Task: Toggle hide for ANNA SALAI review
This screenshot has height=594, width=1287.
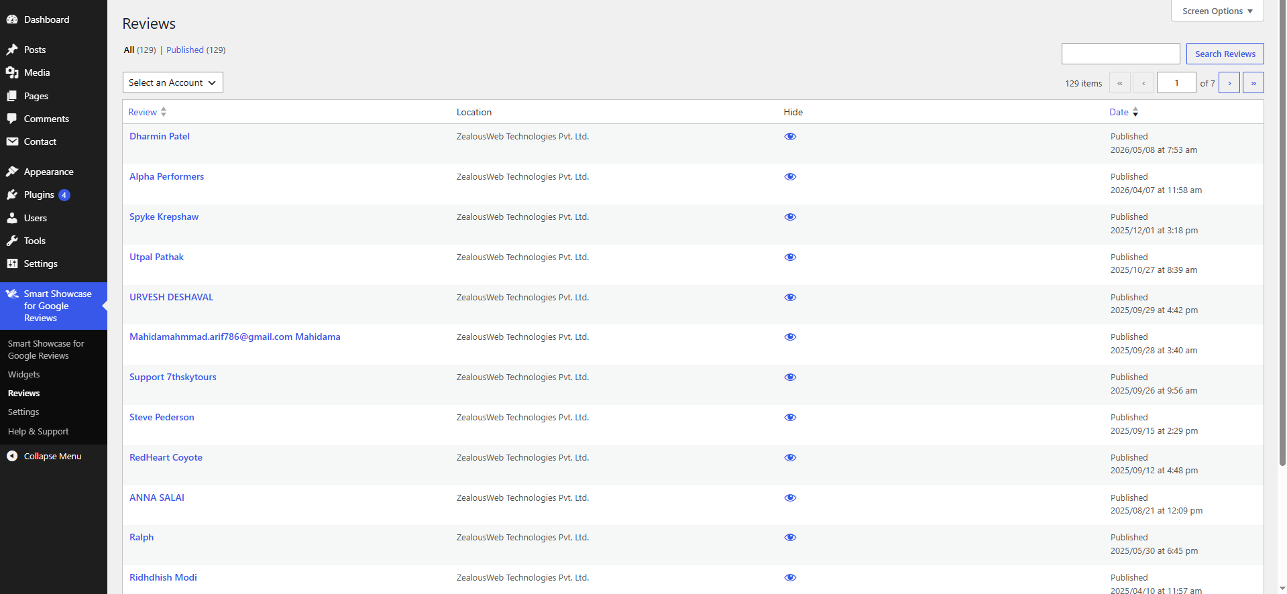Action: [x=790, y=497]
